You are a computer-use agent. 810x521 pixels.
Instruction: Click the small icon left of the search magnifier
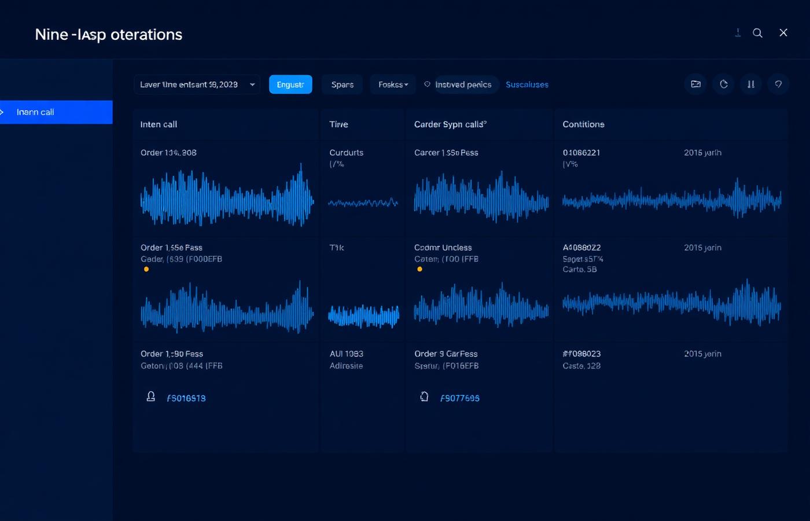pos(738,33)
